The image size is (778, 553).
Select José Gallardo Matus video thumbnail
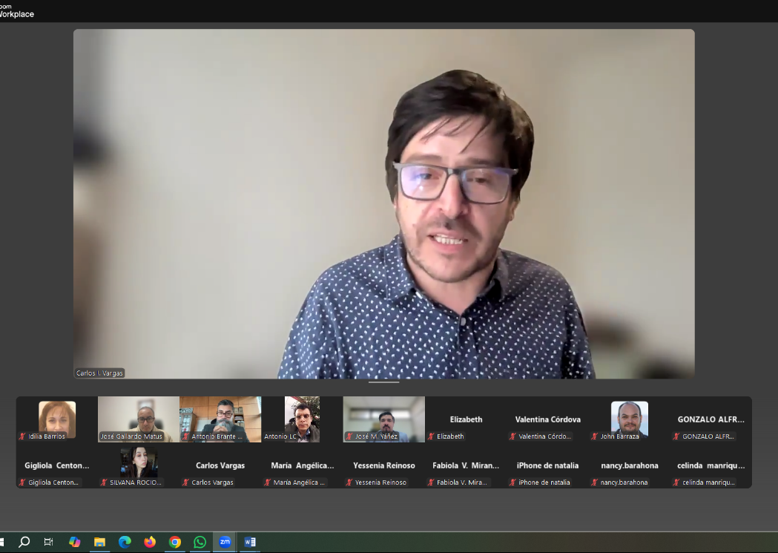[139, 419]
